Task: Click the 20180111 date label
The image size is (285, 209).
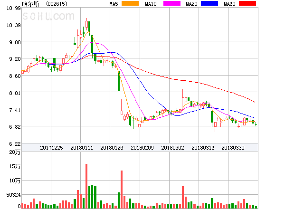Action: [x=82, y=148]
